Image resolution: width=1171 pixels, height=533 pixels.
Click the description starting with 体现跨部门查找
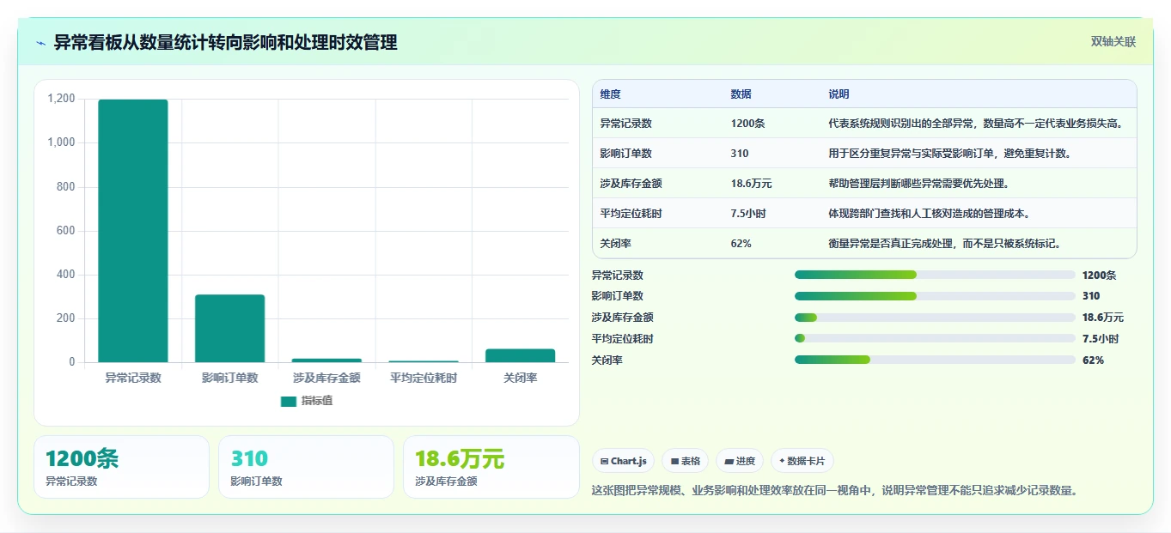[929, 214]
